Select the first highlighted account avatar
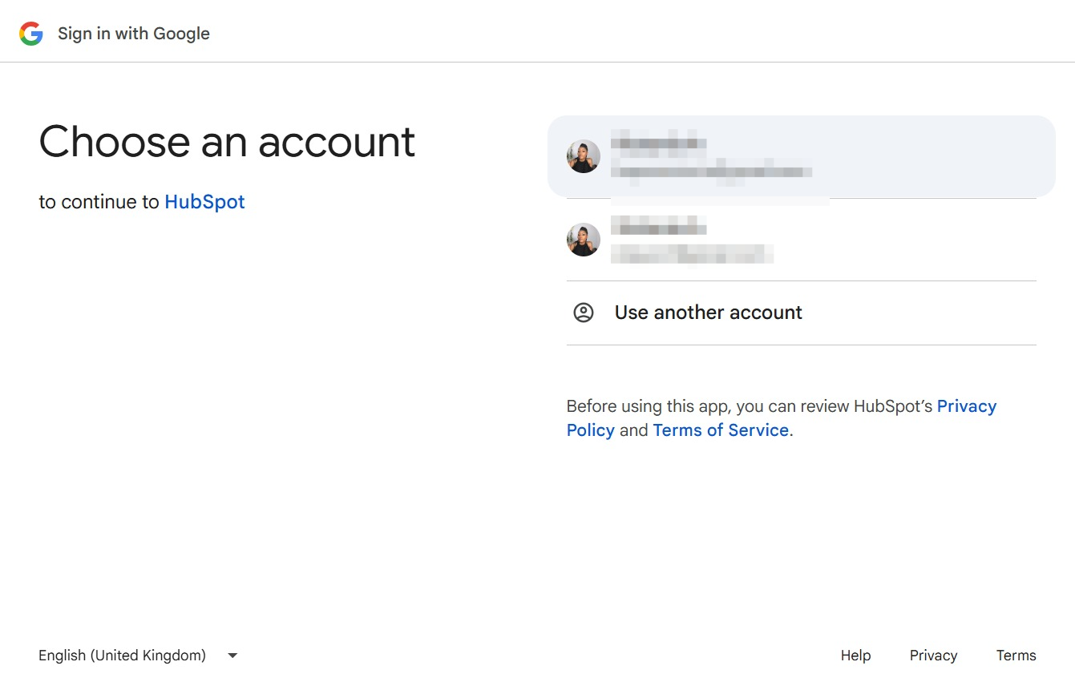Viewport: 1075px width, 694px height. pyautogui.click(x=584, y=156)
